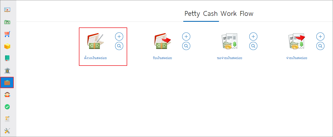Select the brown wallet petty cash module
This screenshot has width=333, height=137.
click(x=7, y=82)
